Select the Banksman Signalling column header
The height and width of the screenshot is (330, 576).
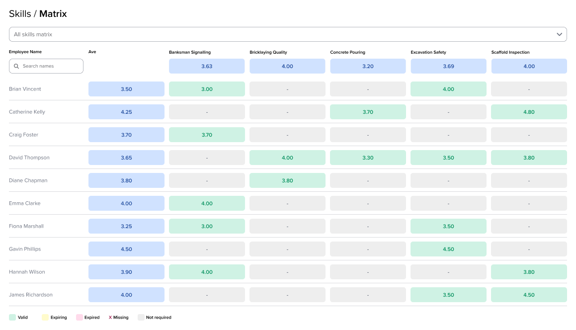190,52
